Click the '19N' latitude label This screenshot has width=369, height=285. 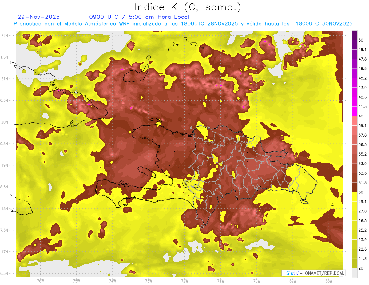click(5, 165)
